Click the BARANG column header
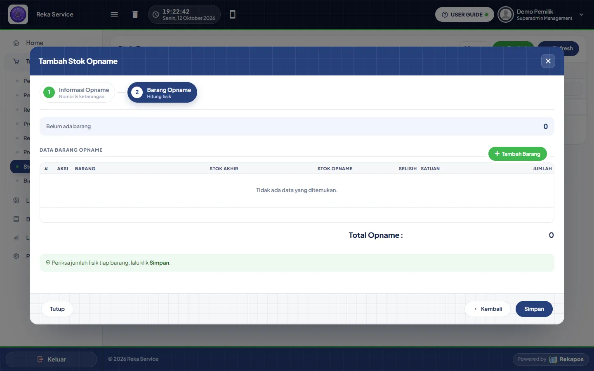The height and width of the screenshot is (371, 594). [85, 169]
